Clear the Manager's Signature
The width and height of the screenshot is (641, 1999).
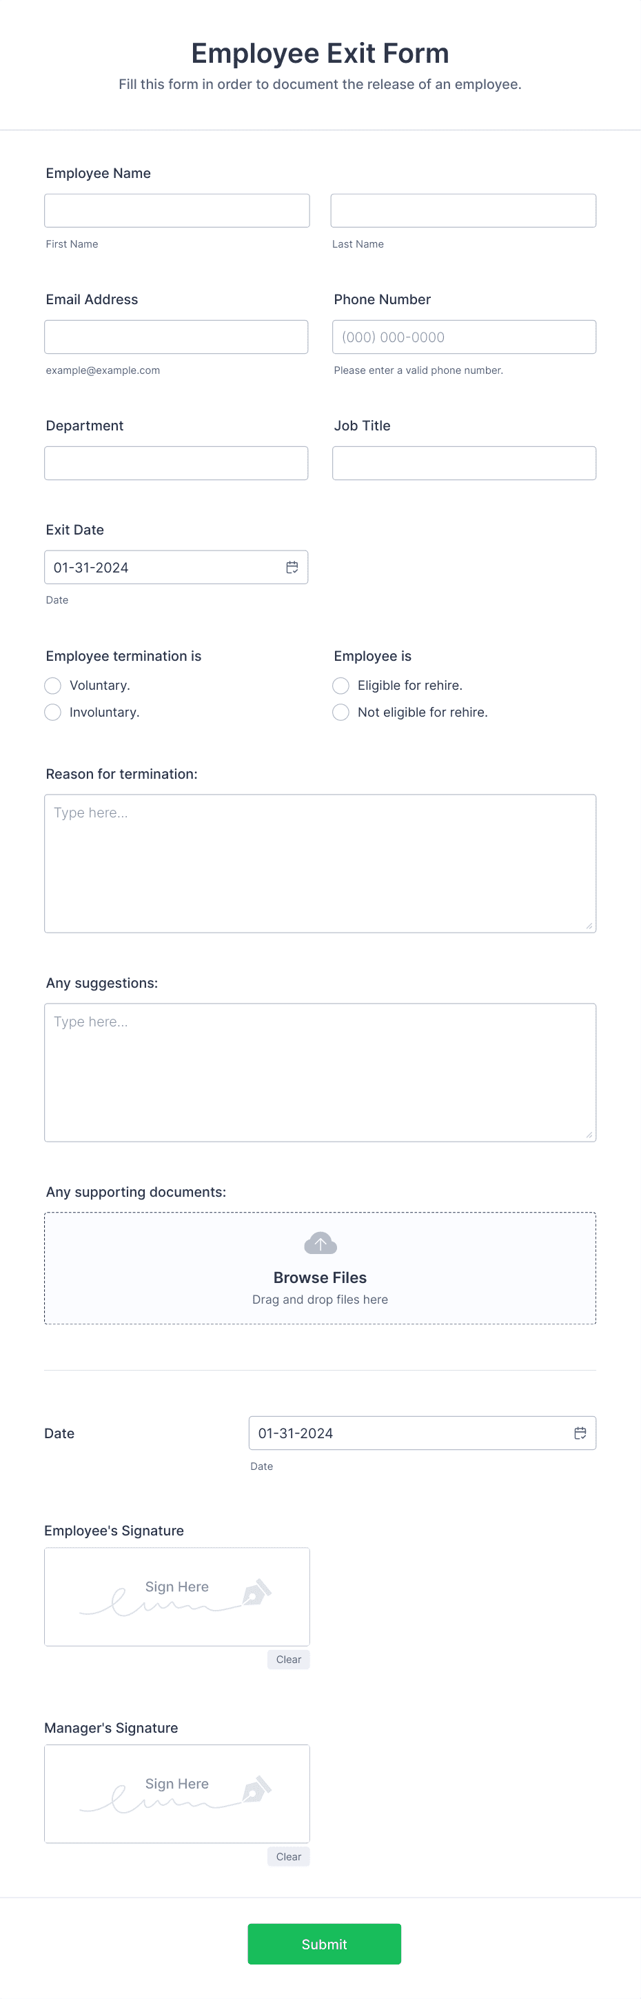[288, 1856]
